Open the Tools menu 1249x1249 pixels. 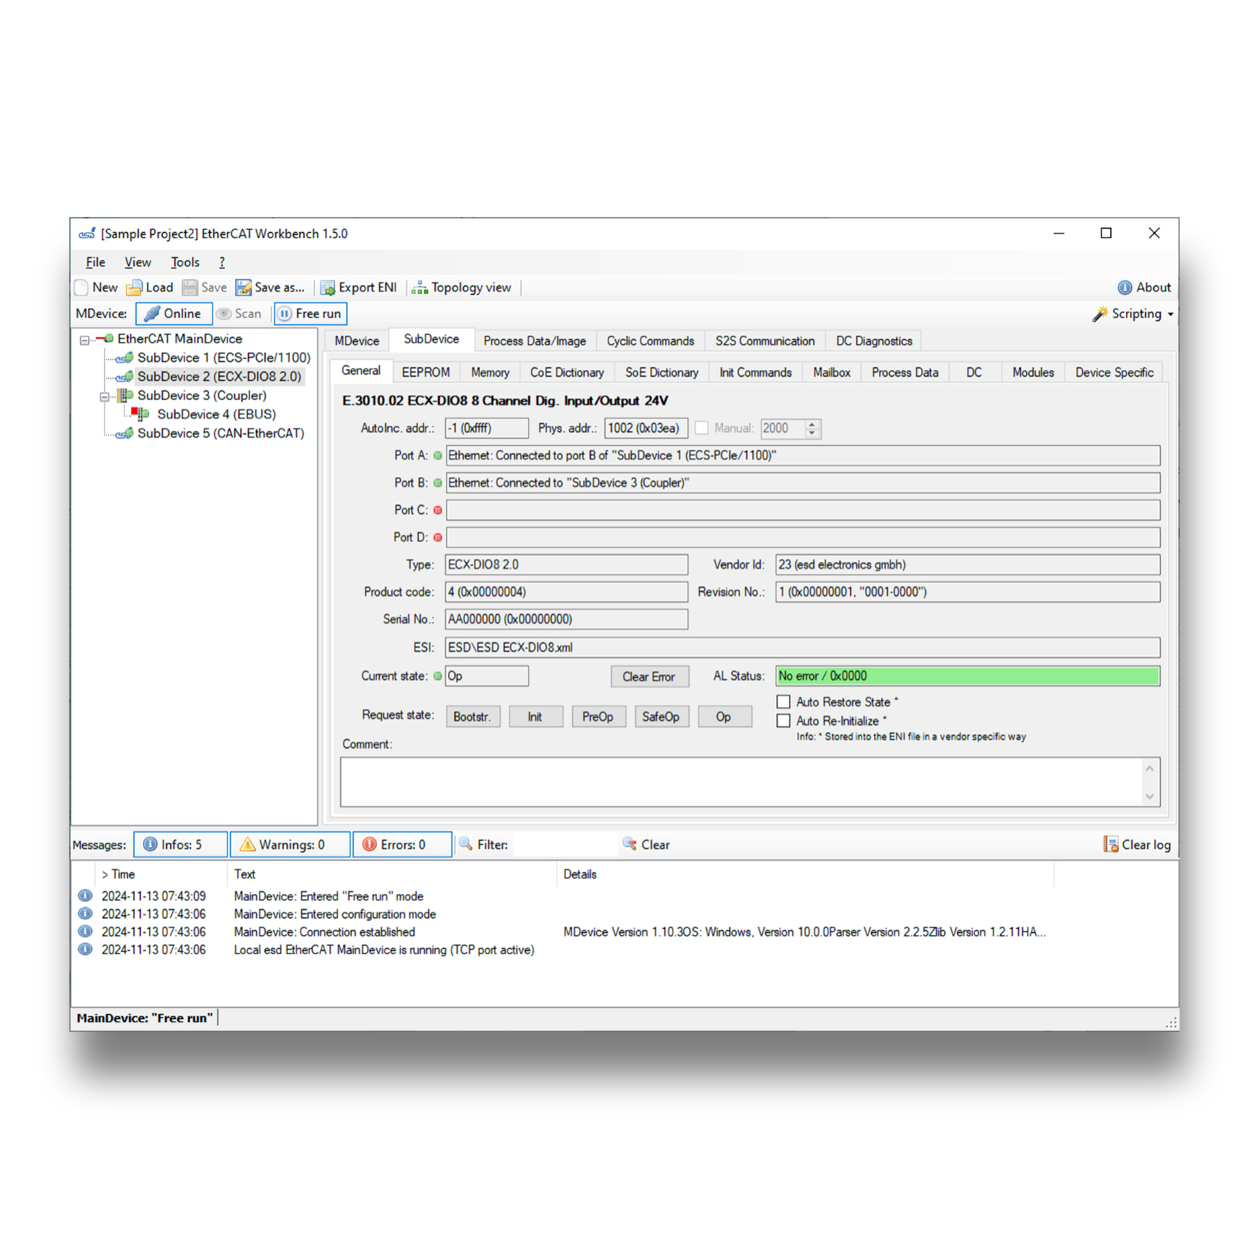[x=185, y=262]
